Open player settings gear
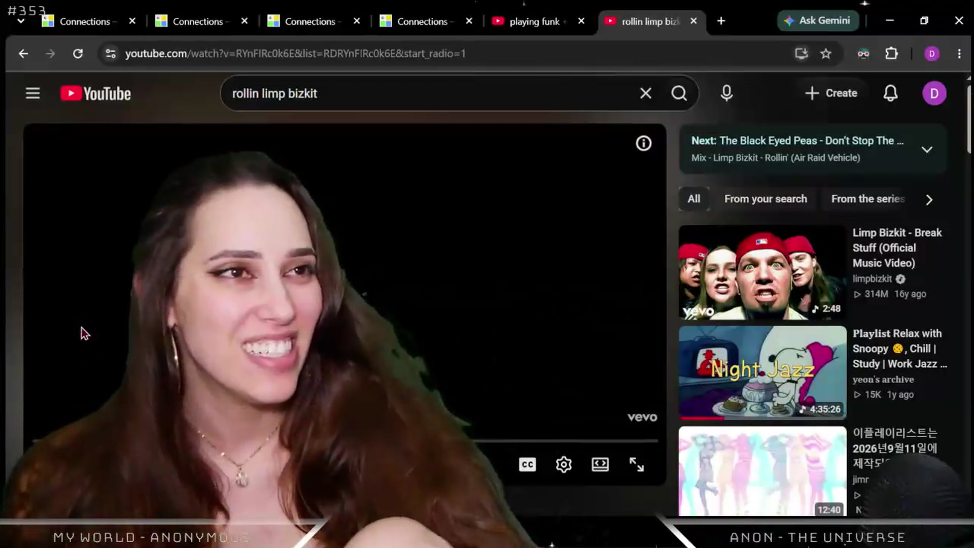Image resolution: width=974 pixels, height=548 pixels. [564, 464]
